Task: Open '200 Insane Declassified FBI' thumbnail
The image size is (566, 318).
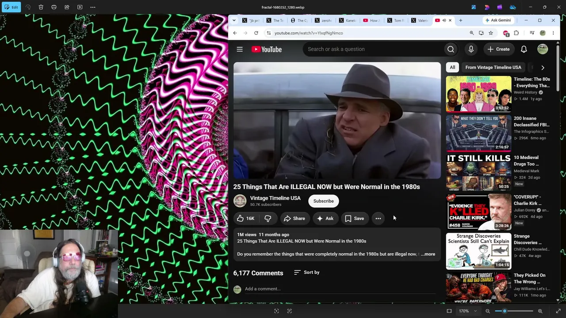Action: [478, 133]
